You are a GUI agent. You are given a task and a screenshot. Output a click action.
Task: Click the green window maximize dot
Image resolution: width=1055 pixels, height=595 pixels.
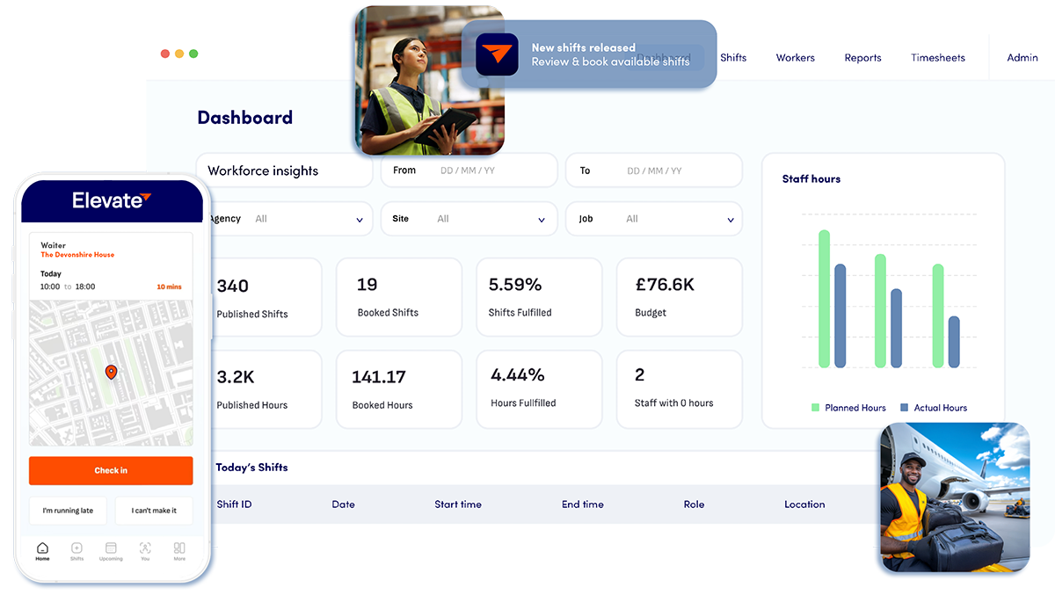pyautogui.click(x=193, y=54)
